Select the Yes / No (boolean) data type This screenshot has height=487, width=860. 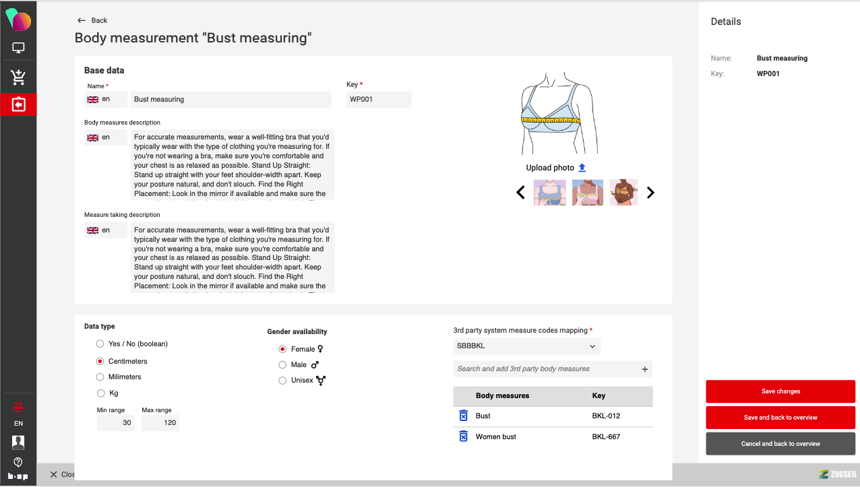click(x=100, y=344)
